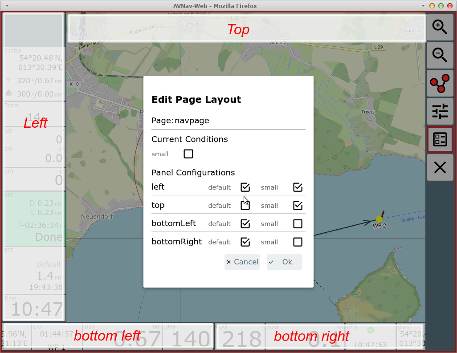Click the Center position widget

click(x=34, y=74)
